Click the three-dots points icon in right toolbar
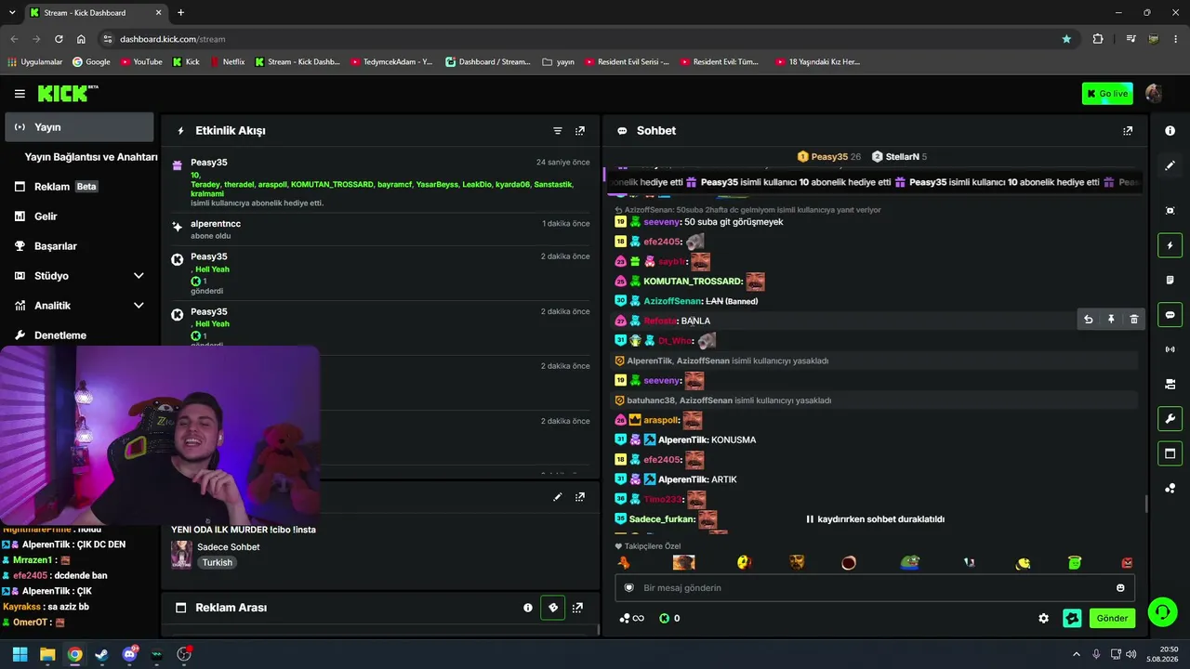Image resolution: width=1190 pixels, height=669 pixels. pyautogui.click(x=1170, y=489)
